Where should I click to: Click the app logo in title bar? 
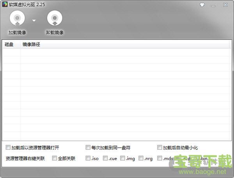click(5, 5)
